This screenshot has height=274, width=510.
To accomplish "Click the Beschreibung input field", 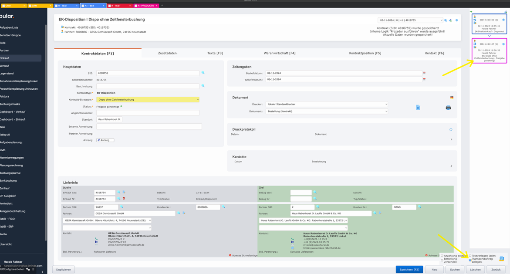I will tap(148, 86).
